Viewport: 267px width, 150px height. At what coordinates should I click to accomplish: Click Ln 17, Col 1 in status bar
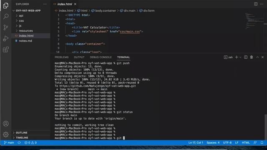(196, 142)
